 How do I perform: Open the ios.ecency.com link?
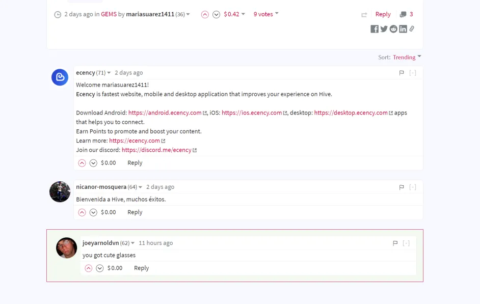coord(252,113)
